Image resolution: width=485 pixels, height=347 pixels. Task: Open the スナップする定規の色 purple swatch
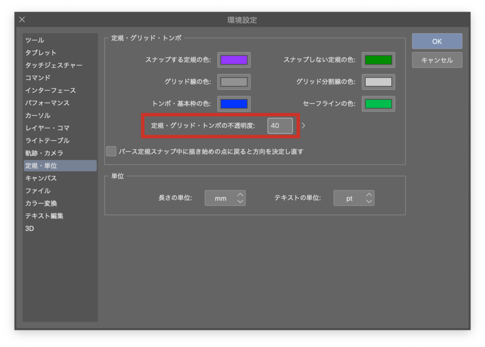(234, 60)
